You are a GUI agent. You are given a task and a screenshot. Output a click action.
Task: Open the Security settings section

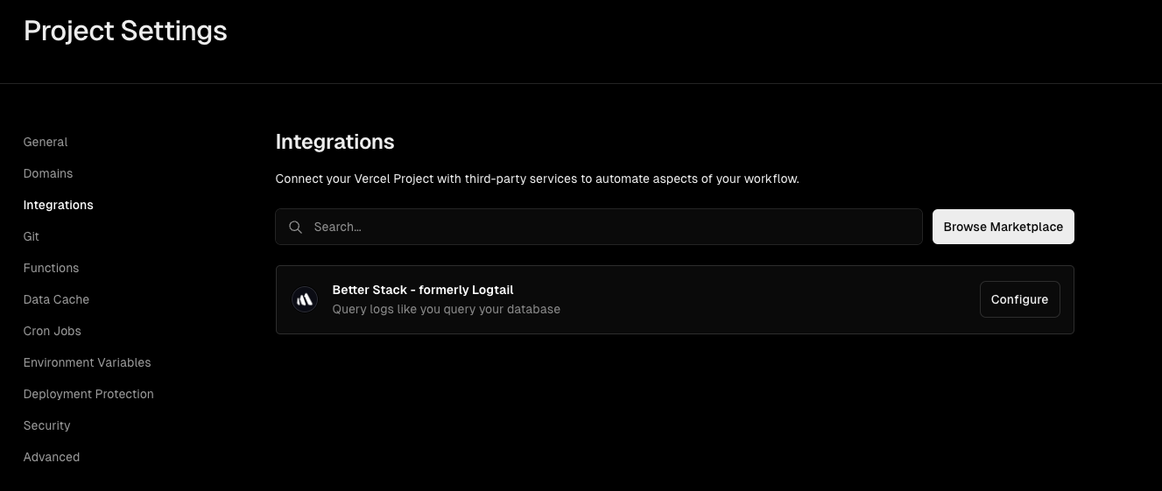(47, 425)
